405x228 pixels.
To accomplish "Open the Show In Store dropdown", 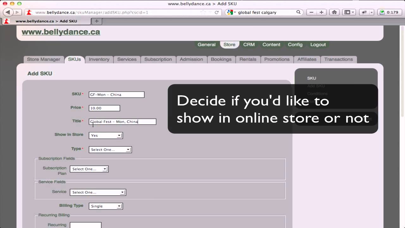I will (x=106, y=136).
